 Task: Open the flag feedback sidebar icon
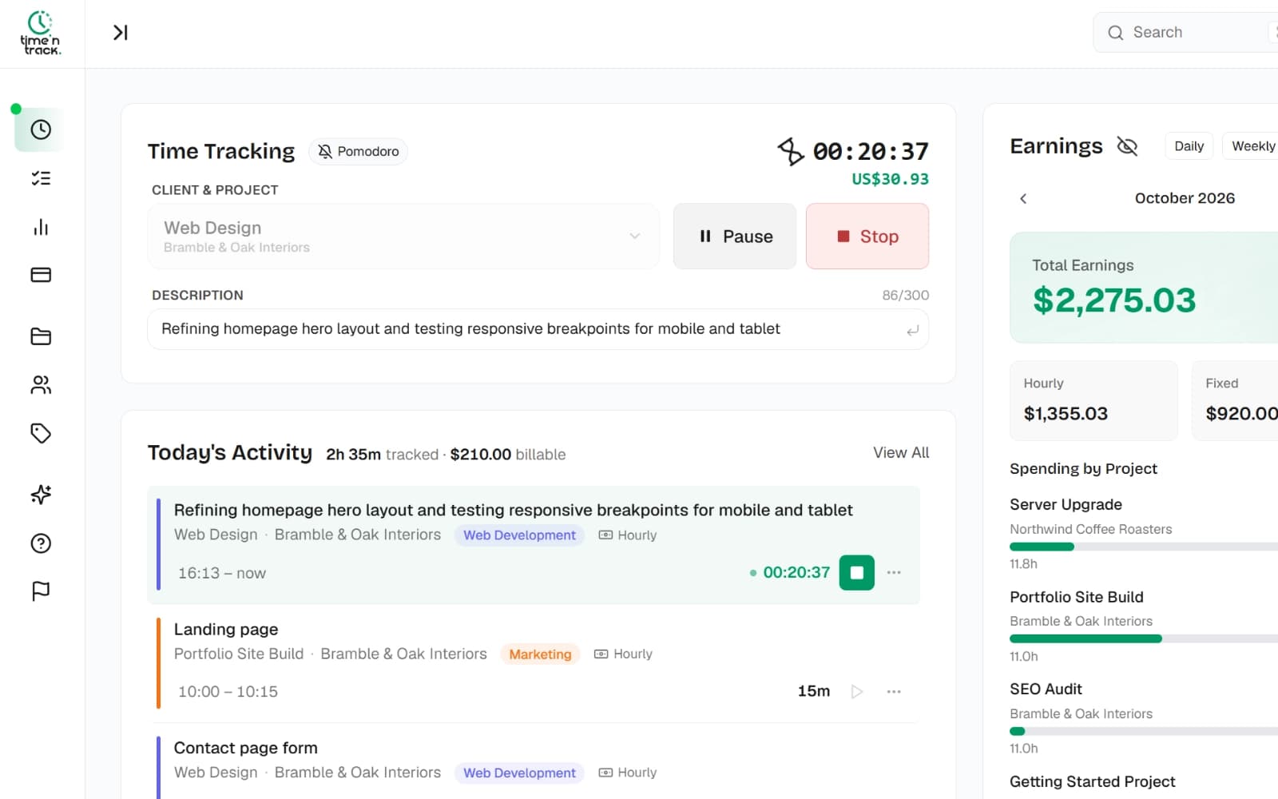41,591
